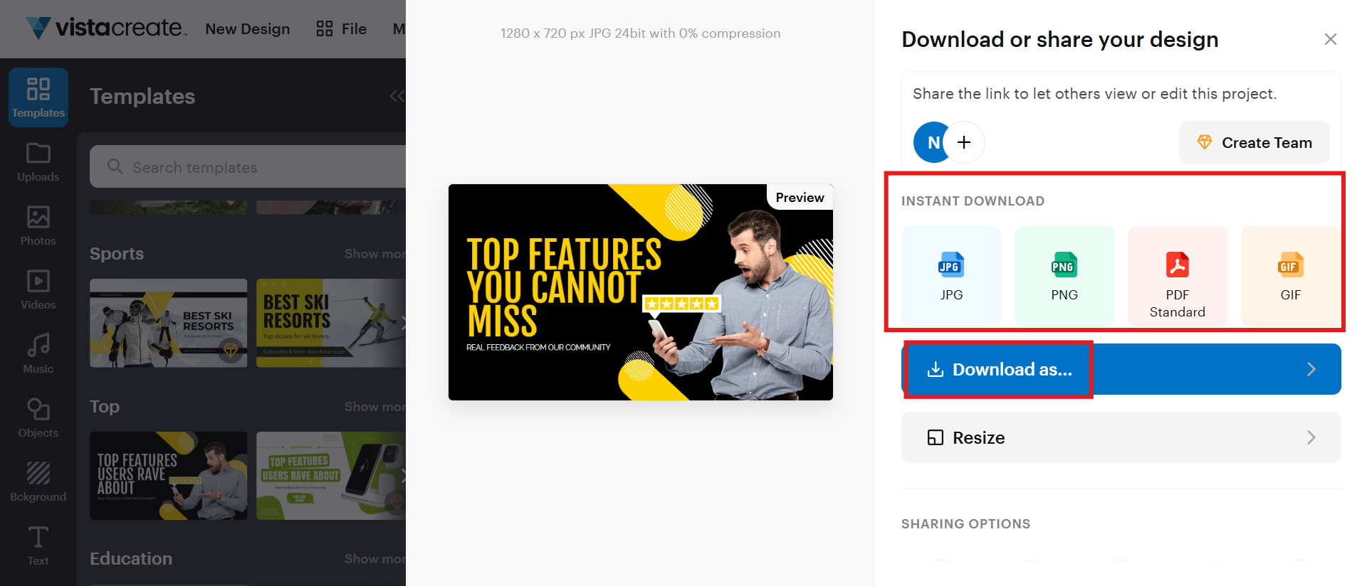Open the Music sidebar panel
This screenshot has width=1367, height=586.
tap(38, 353)
